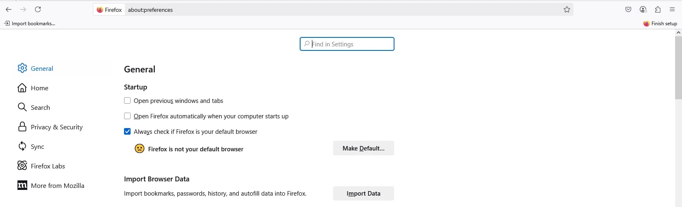Click the Firefox identity icon in address bar
The width and height of the screenshot is (682, 207).
pos(100,10)
